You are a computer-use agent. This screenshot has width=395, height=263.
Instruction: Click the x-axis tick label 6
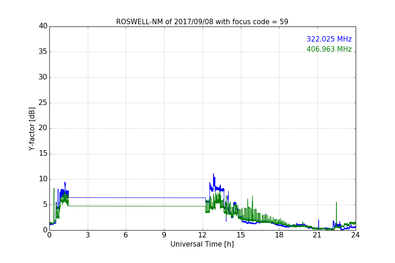click(x=126, y=235)
